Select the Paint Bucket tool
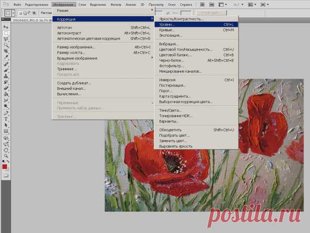Image resolution: width=310 pixels, height=233 pixels. pyautogui.click(x=6, y=94)
